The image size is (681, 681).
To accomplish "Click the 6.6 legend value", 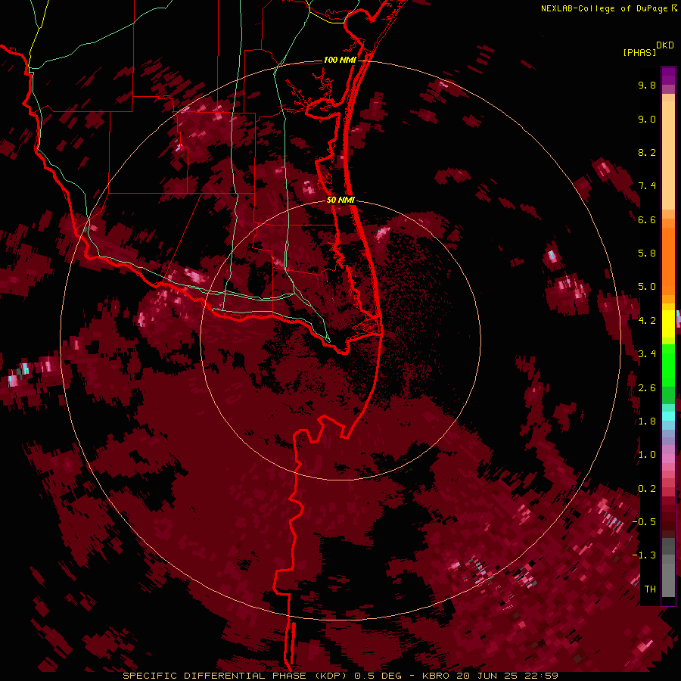I will (x=647, y=219).
